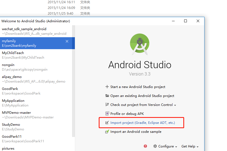The image size is (227, 151).
Task: Select the folder row dated 2015/11/24 16:09
Action: [69, 8]
